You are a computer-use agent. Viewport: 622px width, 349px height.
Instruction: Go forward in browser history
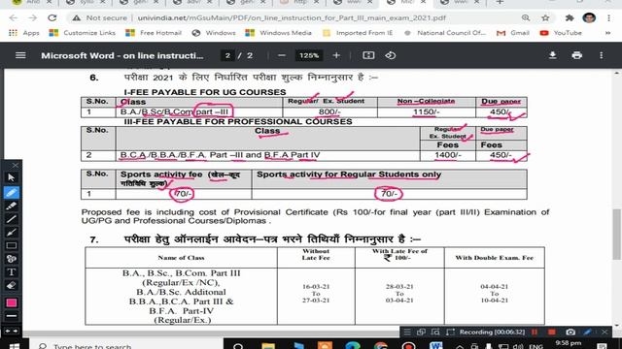[x=32, y=18]
